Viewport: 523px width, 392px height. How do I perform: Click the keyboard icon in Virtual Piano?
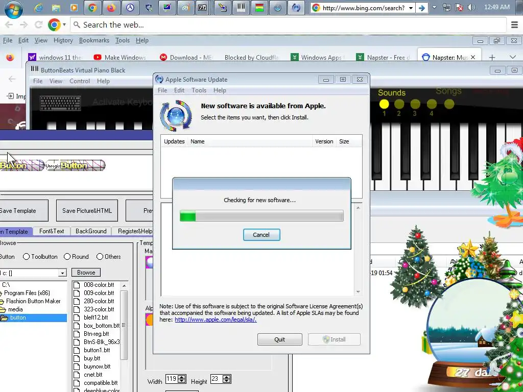(60, 103)
